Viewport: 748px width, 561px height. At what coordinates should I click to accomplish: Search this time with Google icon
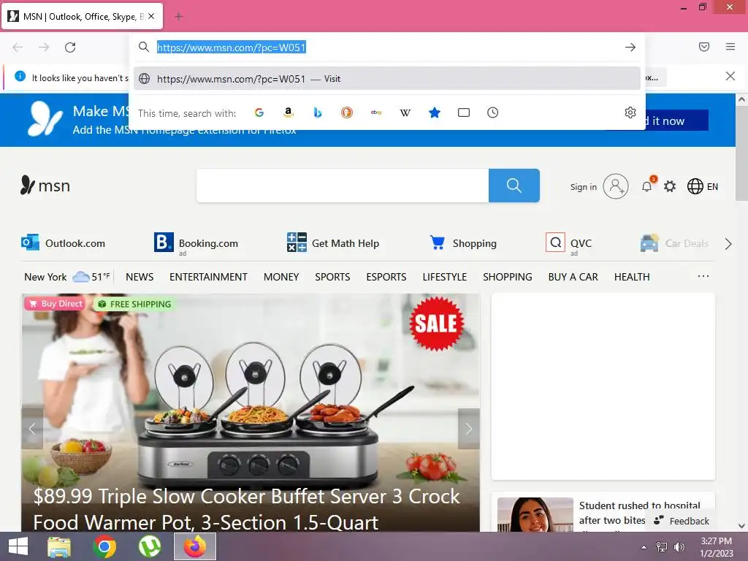tap(259, 112)
